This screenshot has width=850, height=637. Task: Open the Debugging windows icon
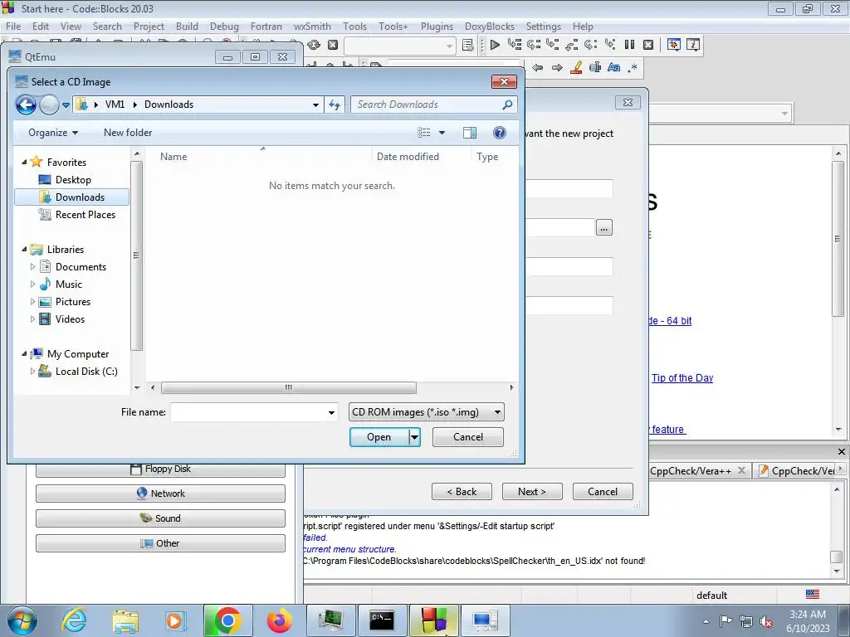[x=674, y=45]
